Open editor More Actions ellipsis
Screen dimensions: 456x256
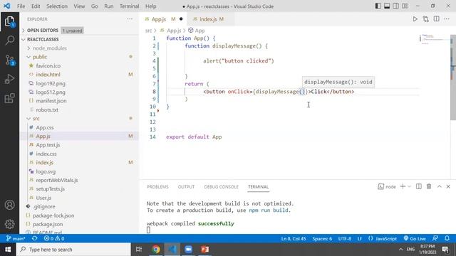click(447, 19)
